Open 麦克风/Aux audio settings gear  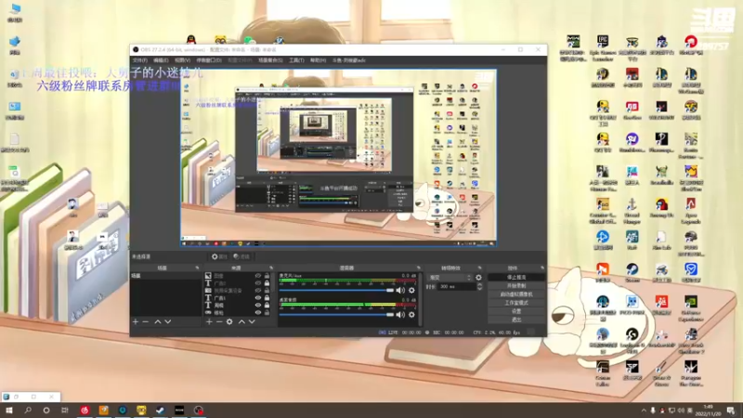411,290
